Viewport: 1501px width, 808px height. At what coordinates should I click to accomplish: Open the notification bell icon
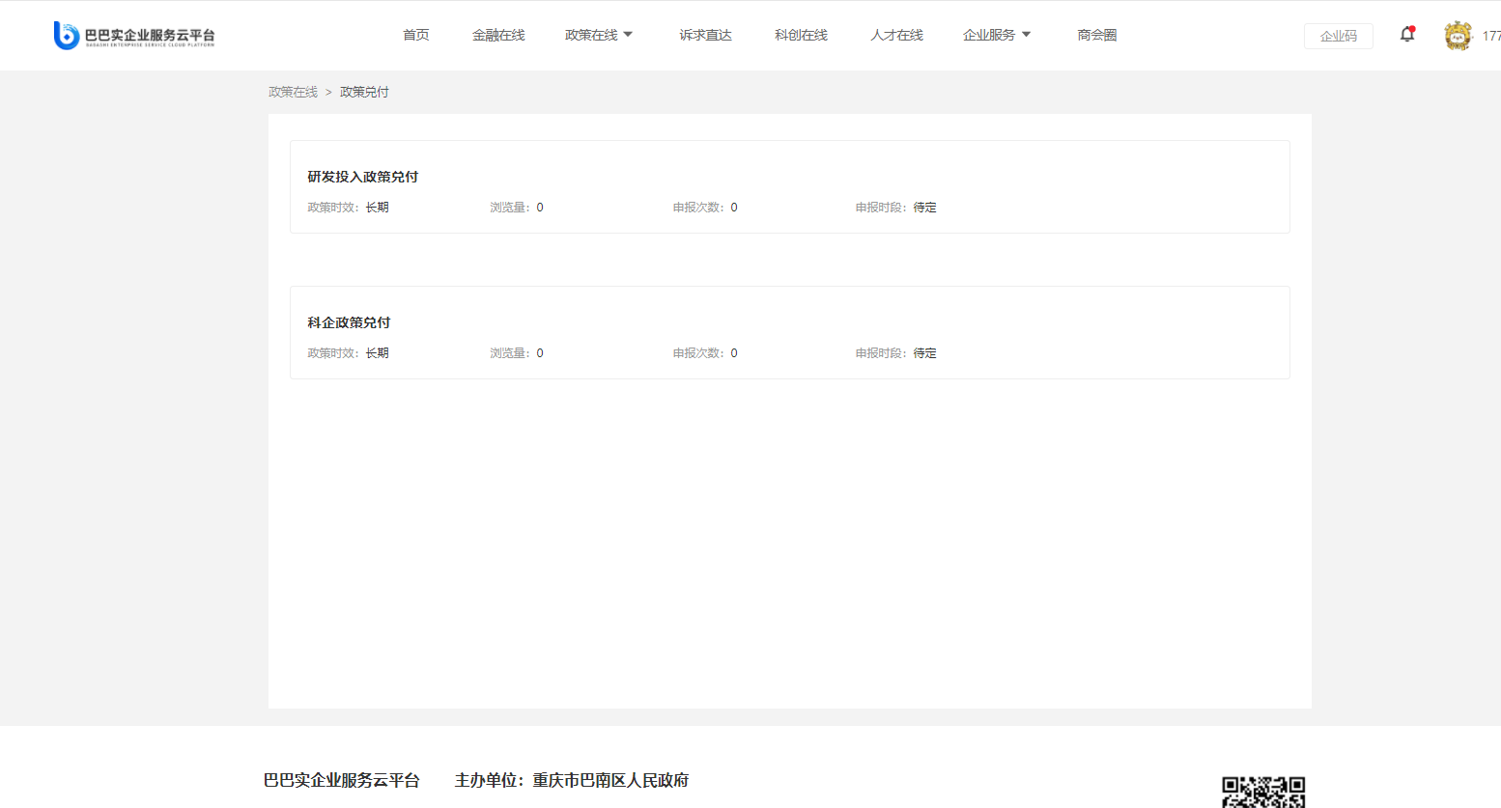tap(1407, 35)
